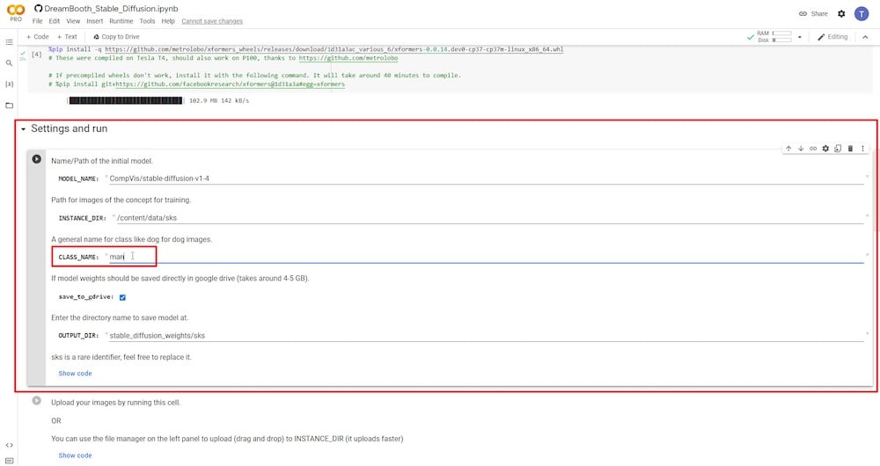Click the Cannot save changes link
The width and height of the screenshot is (880, 466).
(x=212, y=21)
